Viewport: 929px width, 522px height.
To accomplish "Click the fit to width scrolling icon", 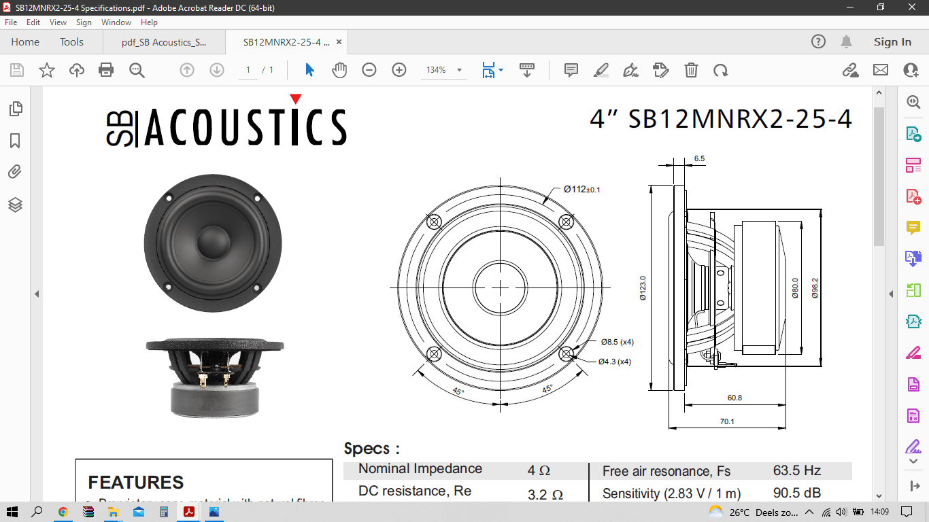I will (x=488, y=70).
